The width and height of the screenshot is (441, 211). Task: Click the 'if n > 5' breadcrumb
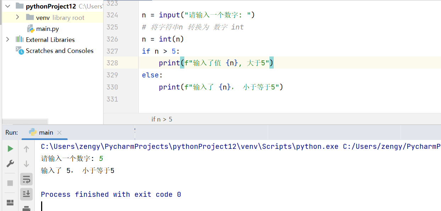click(162, 119)
